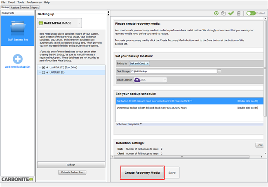This screenshot has width=268, height=187.
Task: Click the run backup play icon
Action: coord(216,14)
